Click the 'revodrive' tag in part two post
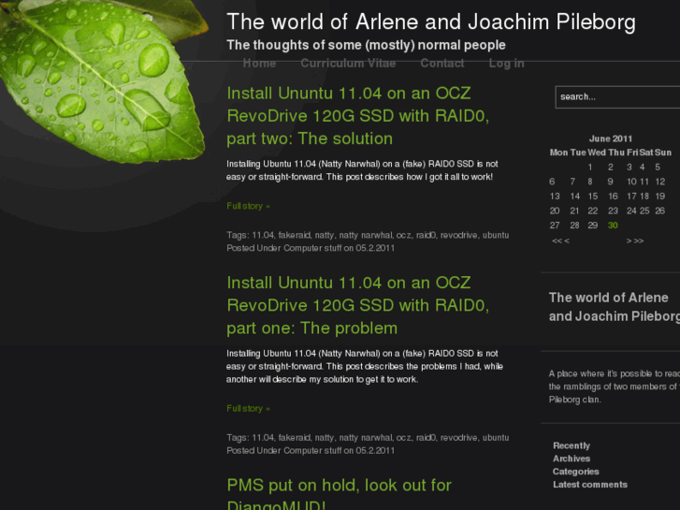The width and height of the screenshot is (680, 510). tap(459, 235)
